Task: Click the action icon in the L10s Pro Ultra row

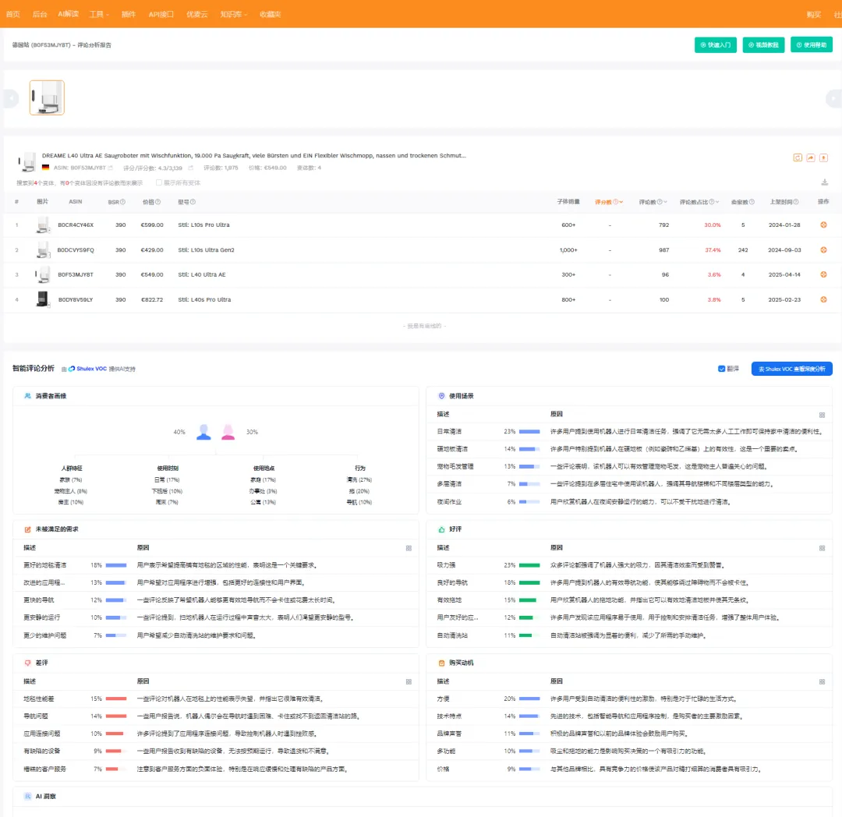Action: (x=823, y=225)
